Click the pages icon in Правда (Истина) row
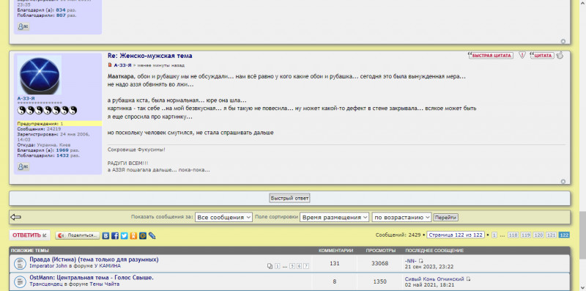This screenshot has width=586, height=291. (270, 266)
